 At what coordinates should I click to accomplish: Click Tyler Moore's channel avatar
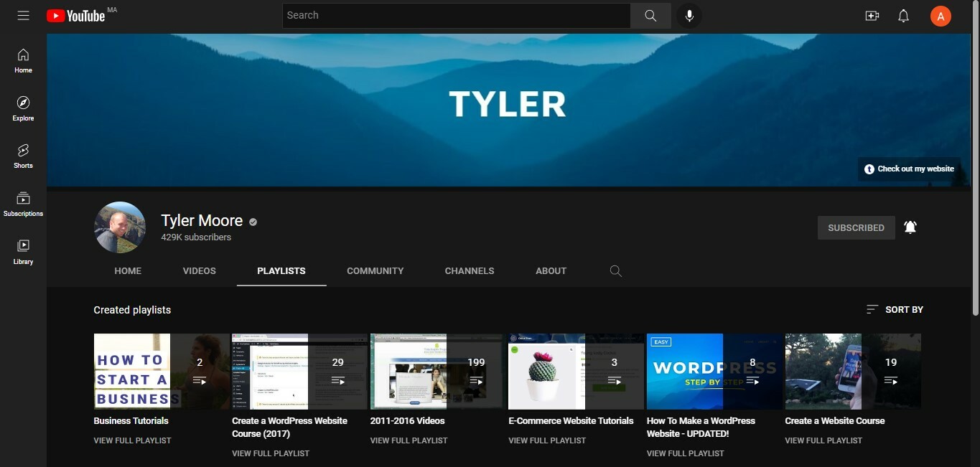[x=120, y=227]
